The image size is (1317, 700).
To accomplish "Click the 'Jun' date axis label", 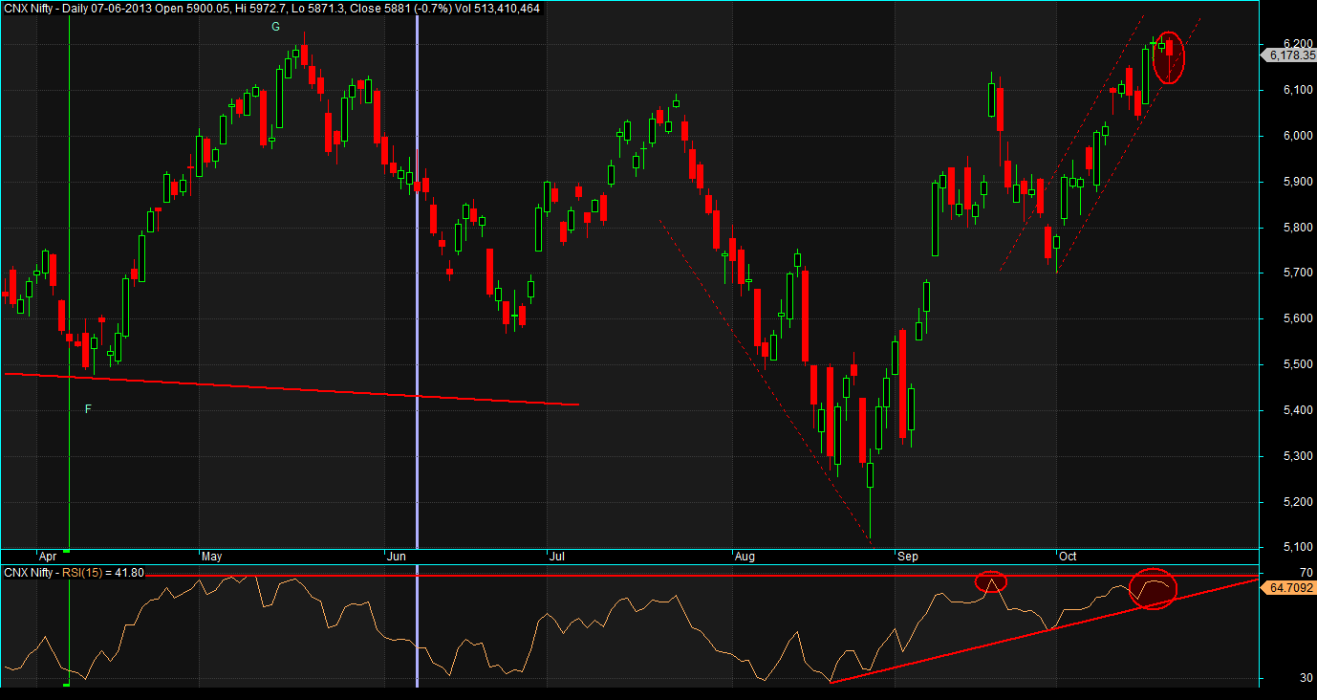I will (396, 556).
